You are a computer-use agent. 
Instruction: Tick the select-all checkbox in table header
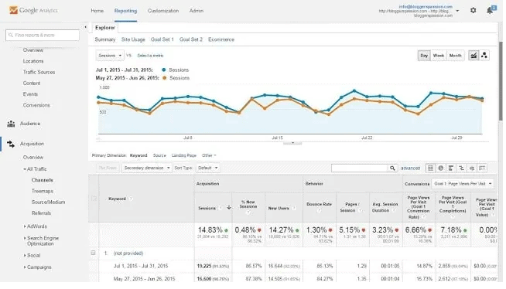tap(94, 199)
